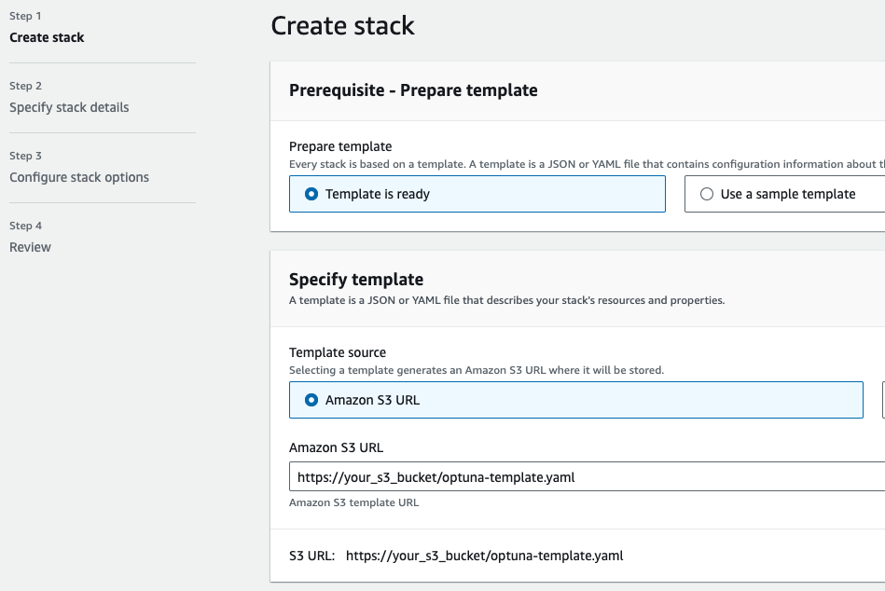This screenshot has height=591, width=885.
Task: Click the "Template source" field label
Action: coord(338,352)
